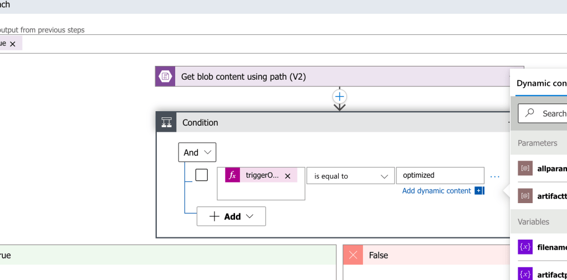Remove the triggerO expression token
Viewport: 567px width, 280px height.
click(x=288, y=176)
